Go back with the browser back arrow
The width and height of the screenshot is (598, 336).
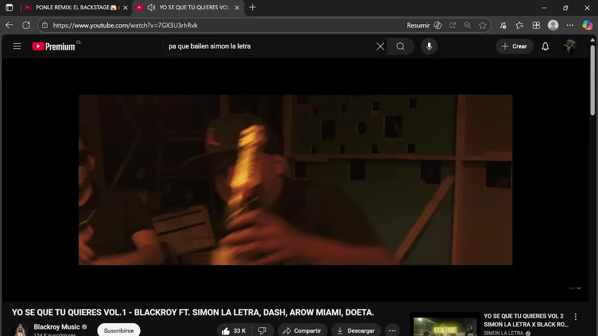[9, 25]
